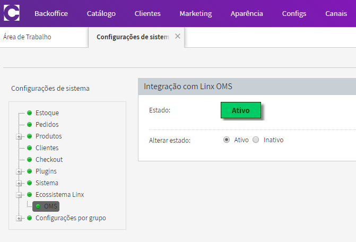Click the Alterar estado: label
356x242 pixels.
coord(170,140)
